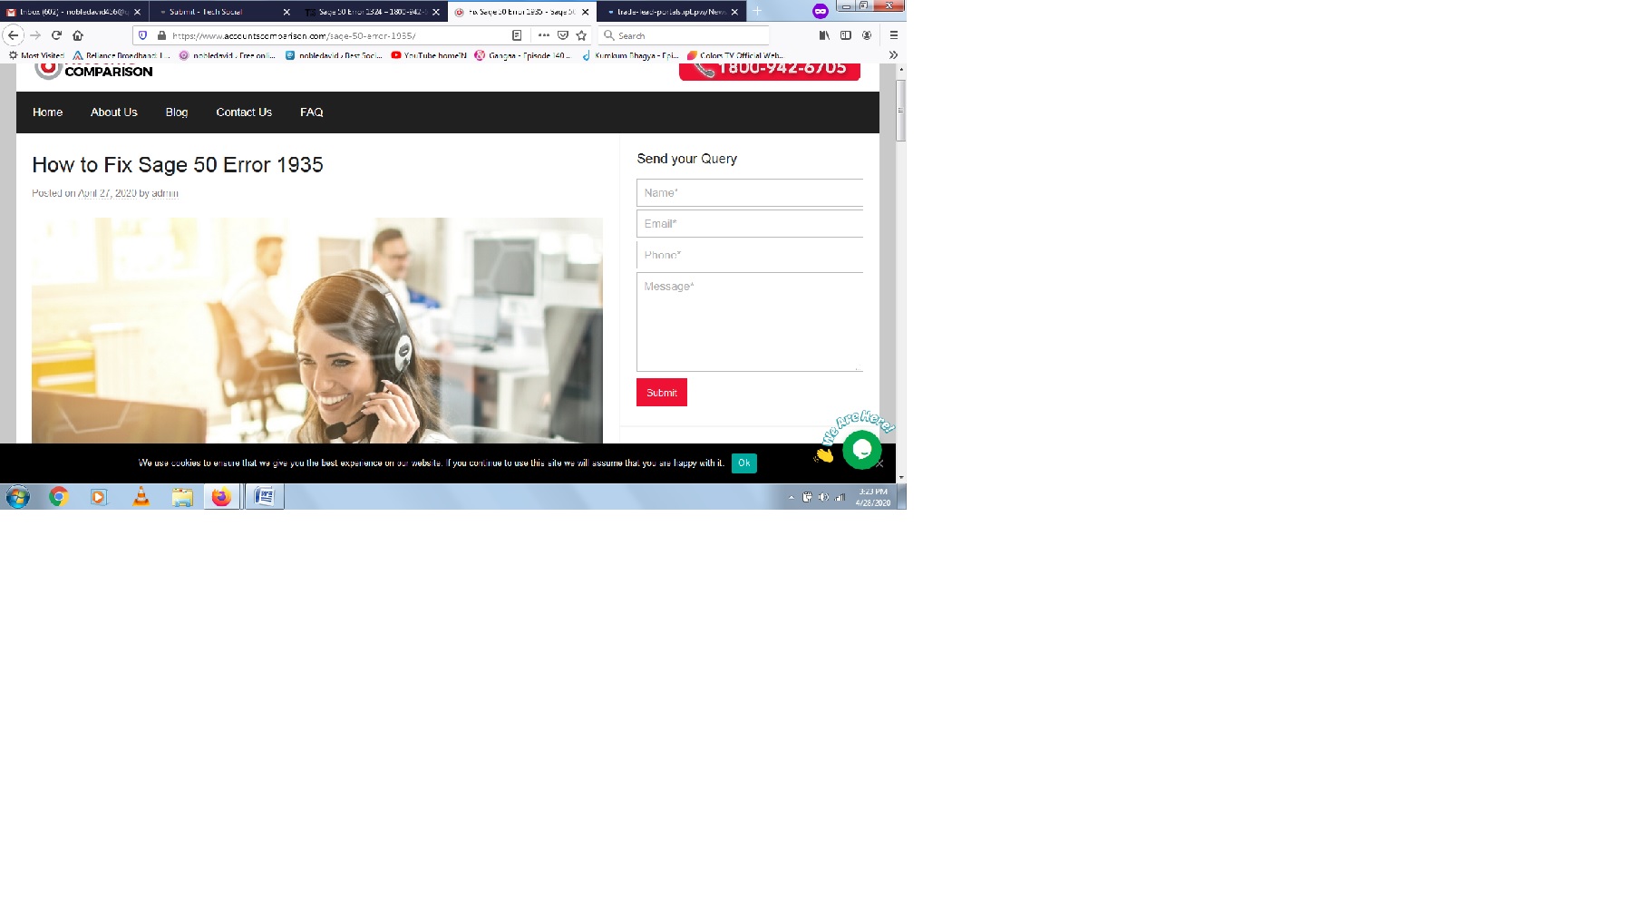Click inside the Name field
The height and width of the screenshot is (916, 1632).
(x=749, y=192)
